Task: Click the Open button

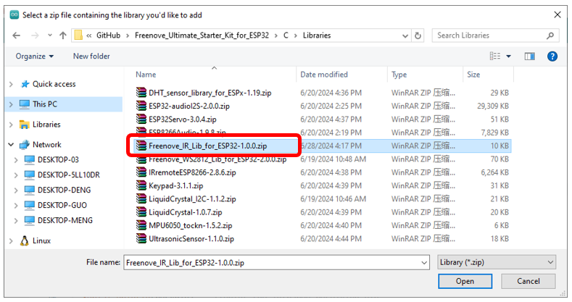Action: click(465, 281)
